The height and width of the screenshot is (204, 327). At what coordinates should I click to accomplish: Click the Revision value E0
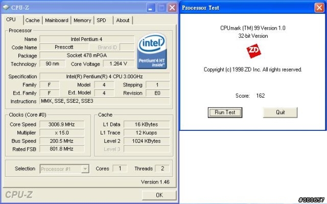point(158,93)
